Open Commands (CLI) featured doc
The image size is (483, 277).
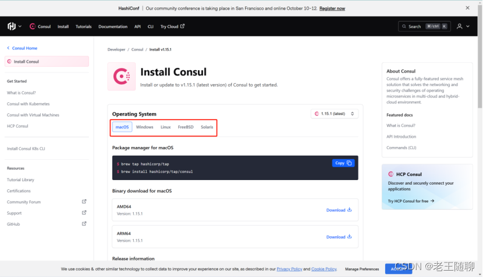[x=401, y=148]
